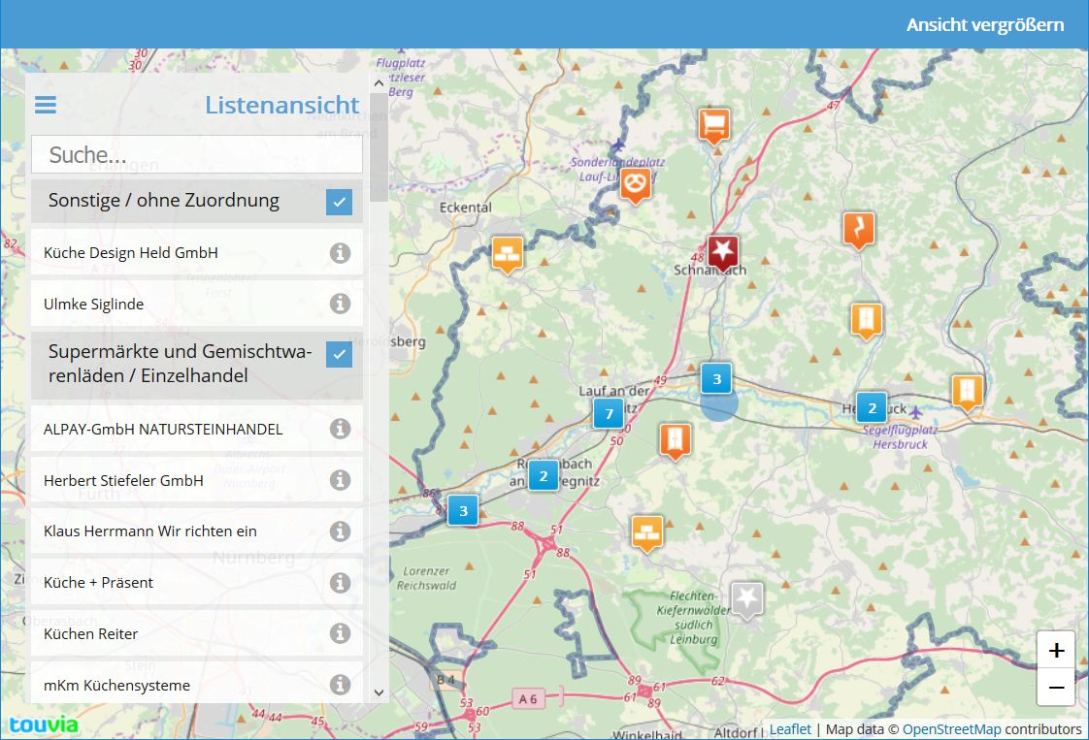Select the pretzel bakery map marker

pyautogui.click(x=636, y=185)
